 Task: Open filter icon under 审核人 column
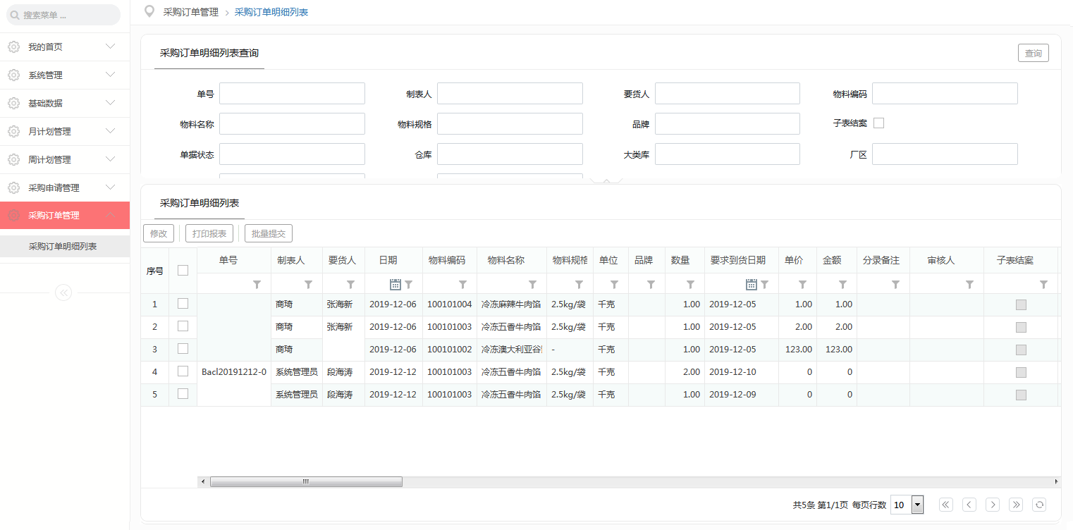(969, 284)
